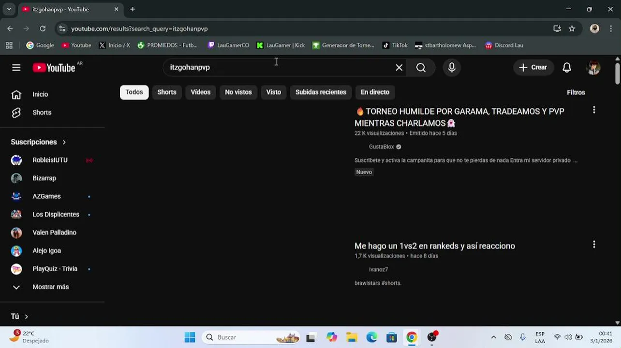Select the Vídeos filter chip
The image size is (621, 348).
(200, 92)
